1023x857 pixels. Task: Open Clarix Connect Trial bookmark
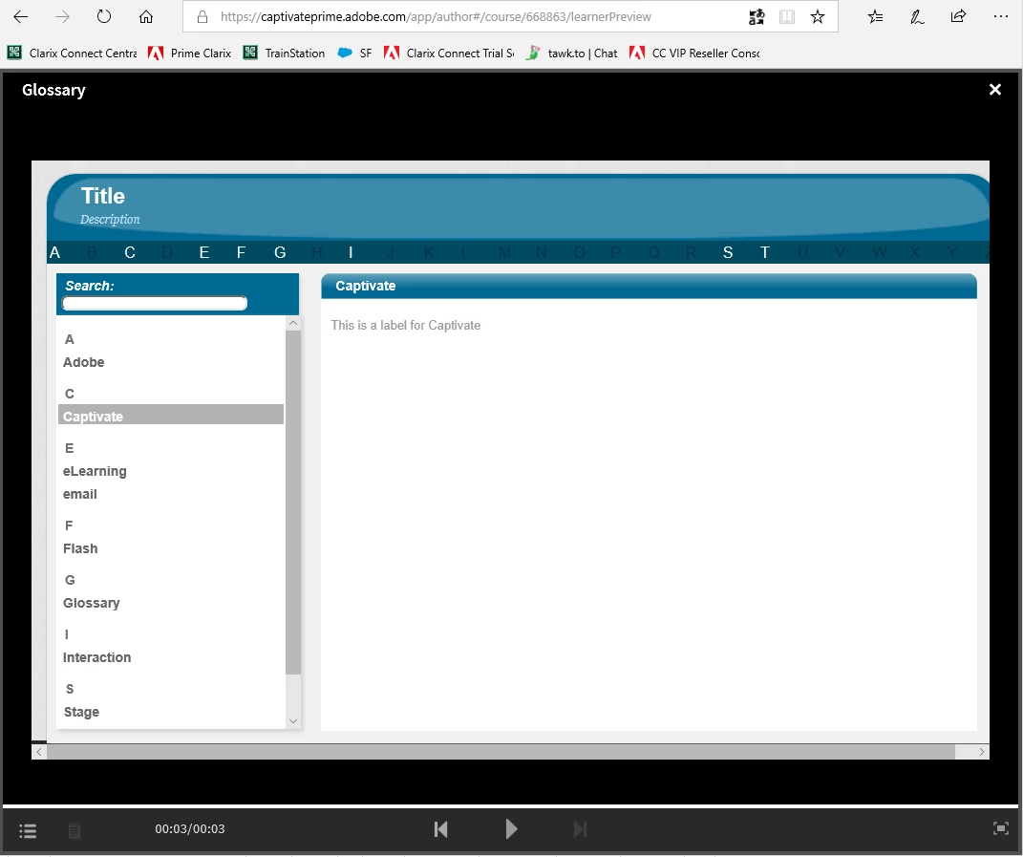449,54
